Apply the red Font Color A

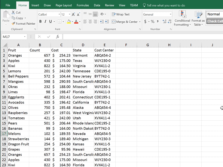[76, 22]
